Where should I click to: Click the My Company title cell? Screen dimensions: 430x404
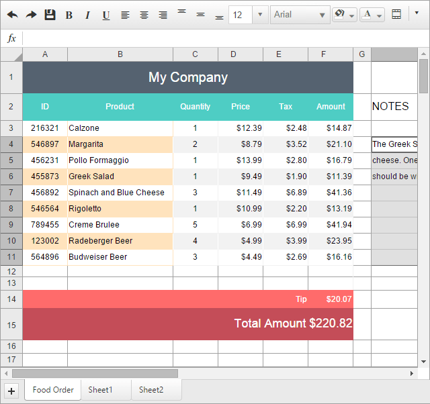point(188,78)
